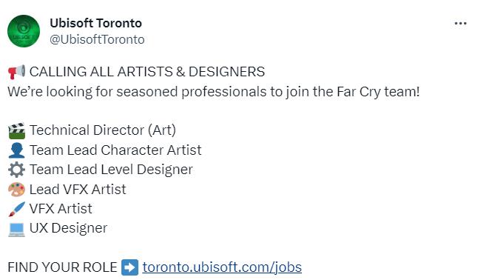
Task: Click the Lead VFX Artist line
Action: pos(78,190)
